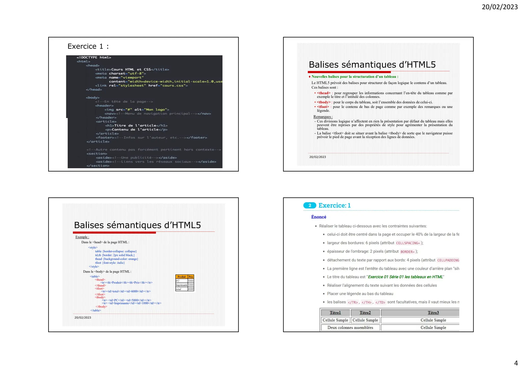The image size is (522, 369).
Task: Click the blue Exercice: 1 heading
Action: point(334,205)
